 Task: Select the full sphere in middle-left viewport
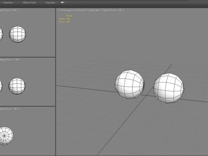click(x=17, y=86)
